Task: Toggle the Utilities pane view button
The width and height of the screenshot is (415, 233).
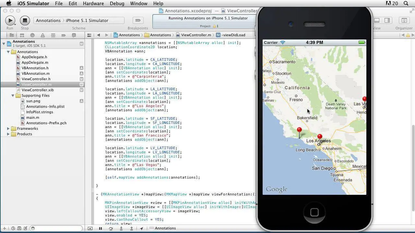Action: (387, 20)
